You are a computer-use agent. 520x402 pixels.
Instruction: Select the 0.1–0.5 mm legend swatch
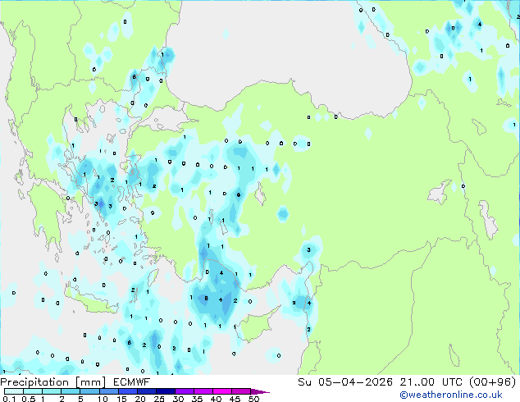[x=14, y=391]
